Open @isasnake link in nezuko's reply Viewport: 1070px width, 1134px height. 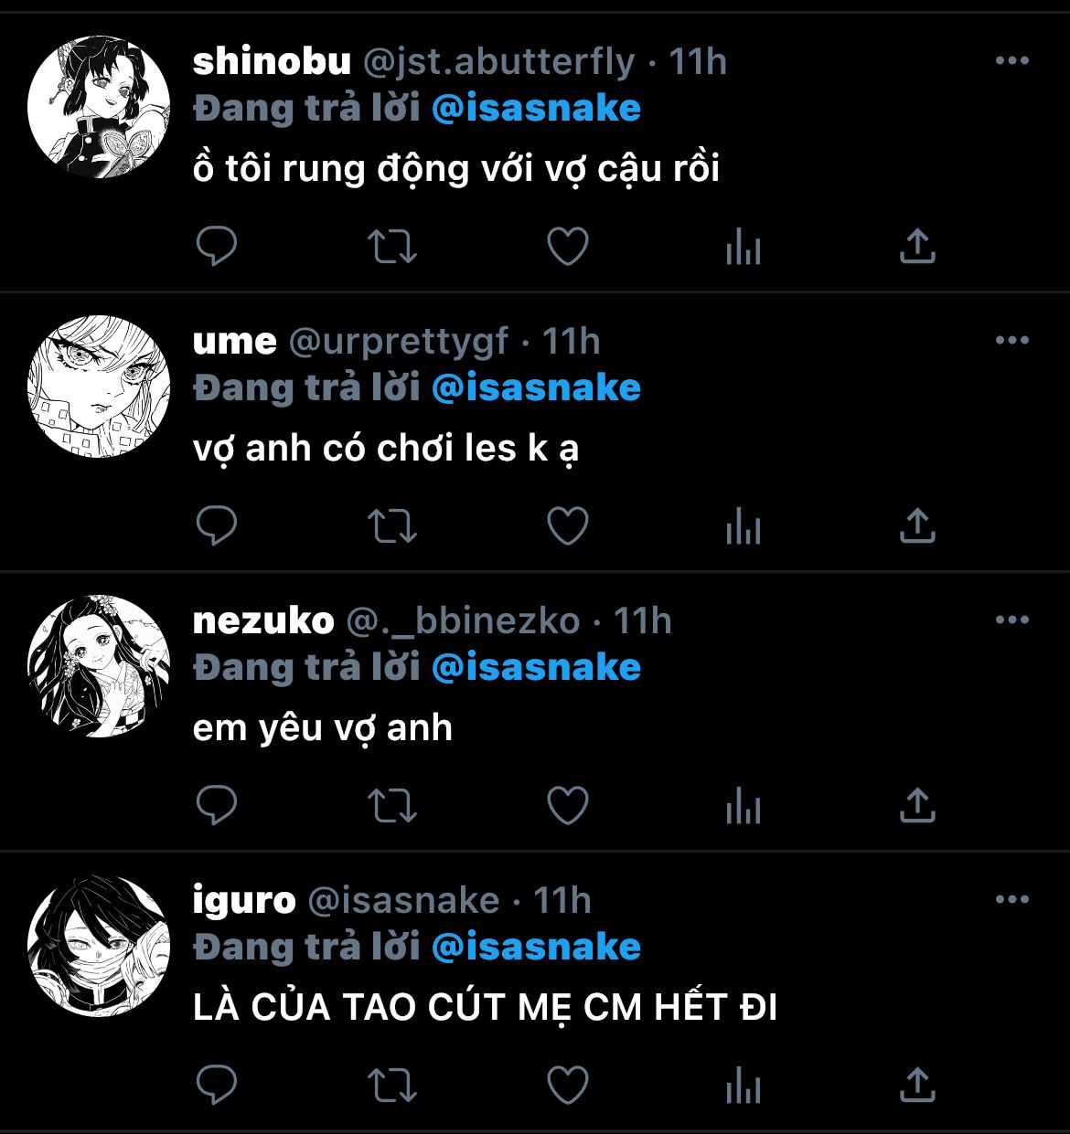(536, 668)
